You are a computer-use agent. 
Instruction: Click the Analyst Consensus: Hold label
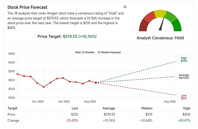[160, 38]
